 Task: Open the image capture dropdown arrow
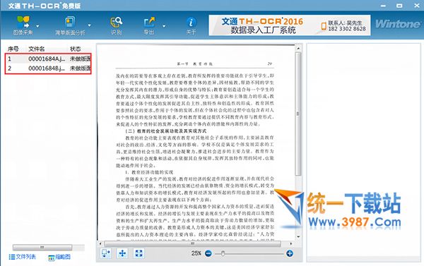point(37,26)
